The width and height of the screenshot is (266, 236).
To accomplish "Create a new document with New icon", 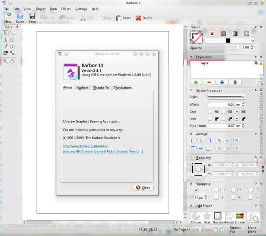I will coord(8,18).
